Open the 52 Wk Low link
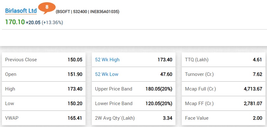 tap(107, 74)
